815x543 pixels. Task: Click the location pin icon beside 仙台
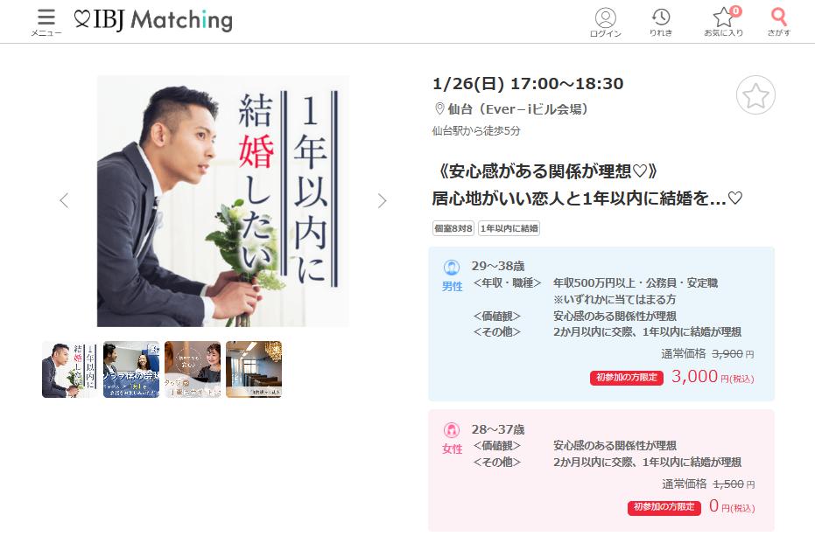(x=439, y=108)
